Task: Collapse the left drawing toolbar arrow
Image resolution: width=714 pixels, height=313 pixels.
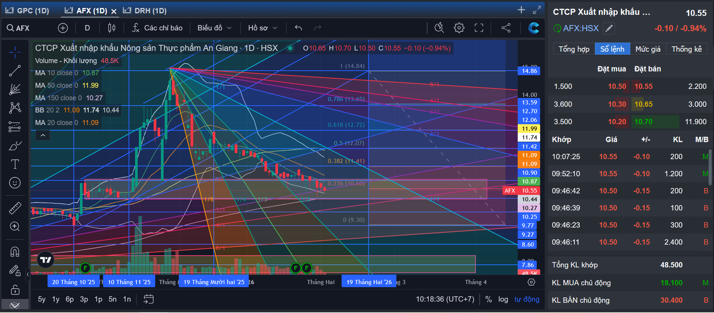Action: click(28, 273)
